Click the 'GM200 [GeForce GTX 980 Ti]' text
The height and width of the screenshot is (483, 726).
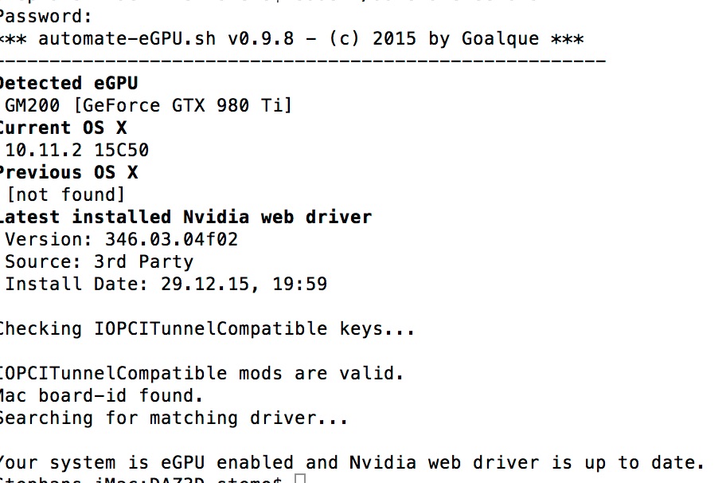pos(149,106)
